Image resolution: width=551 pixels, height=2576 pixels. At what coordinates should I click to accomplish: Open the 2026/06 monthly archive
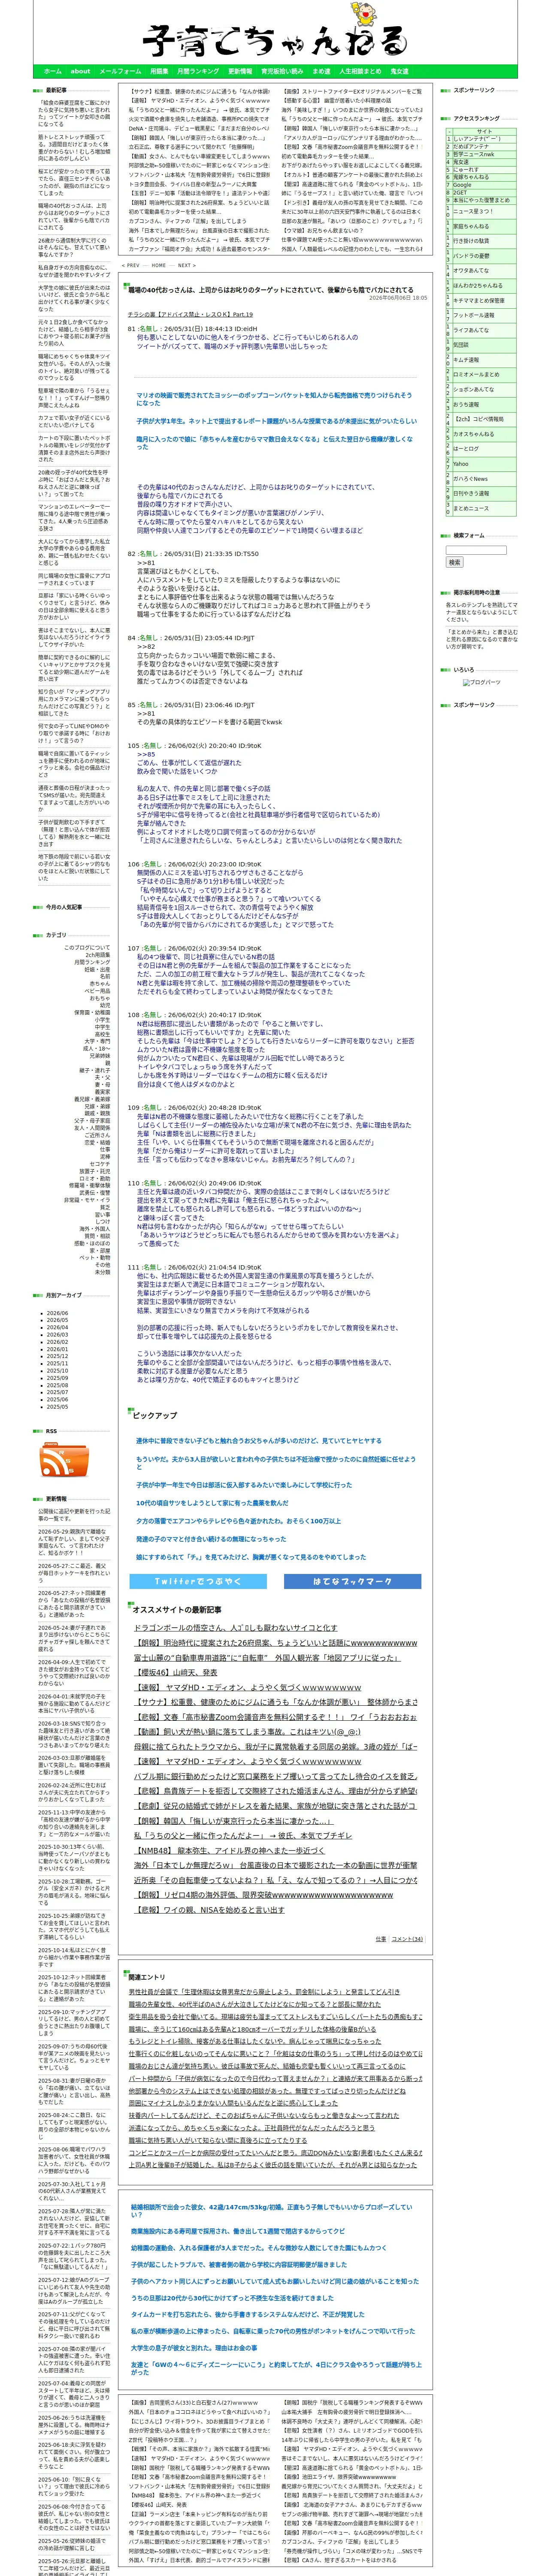coord(57,1313)
